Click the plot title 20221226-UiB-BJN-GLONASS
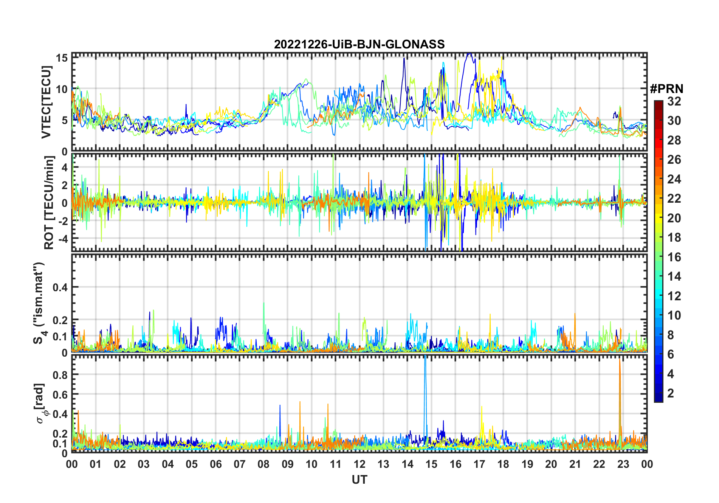This screenshot has width=719, height=503. click(359, 44)
